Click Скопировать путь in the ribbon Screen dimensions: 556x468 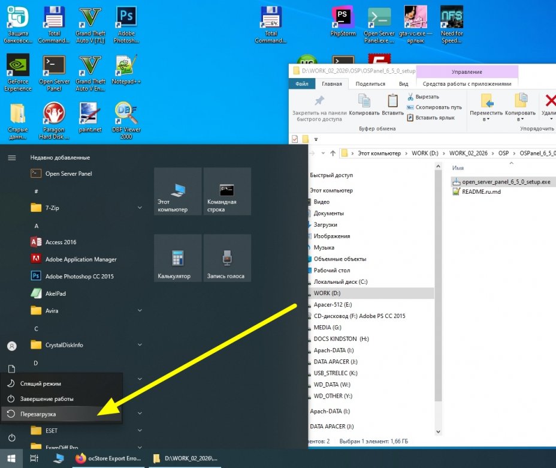point(434,107)
